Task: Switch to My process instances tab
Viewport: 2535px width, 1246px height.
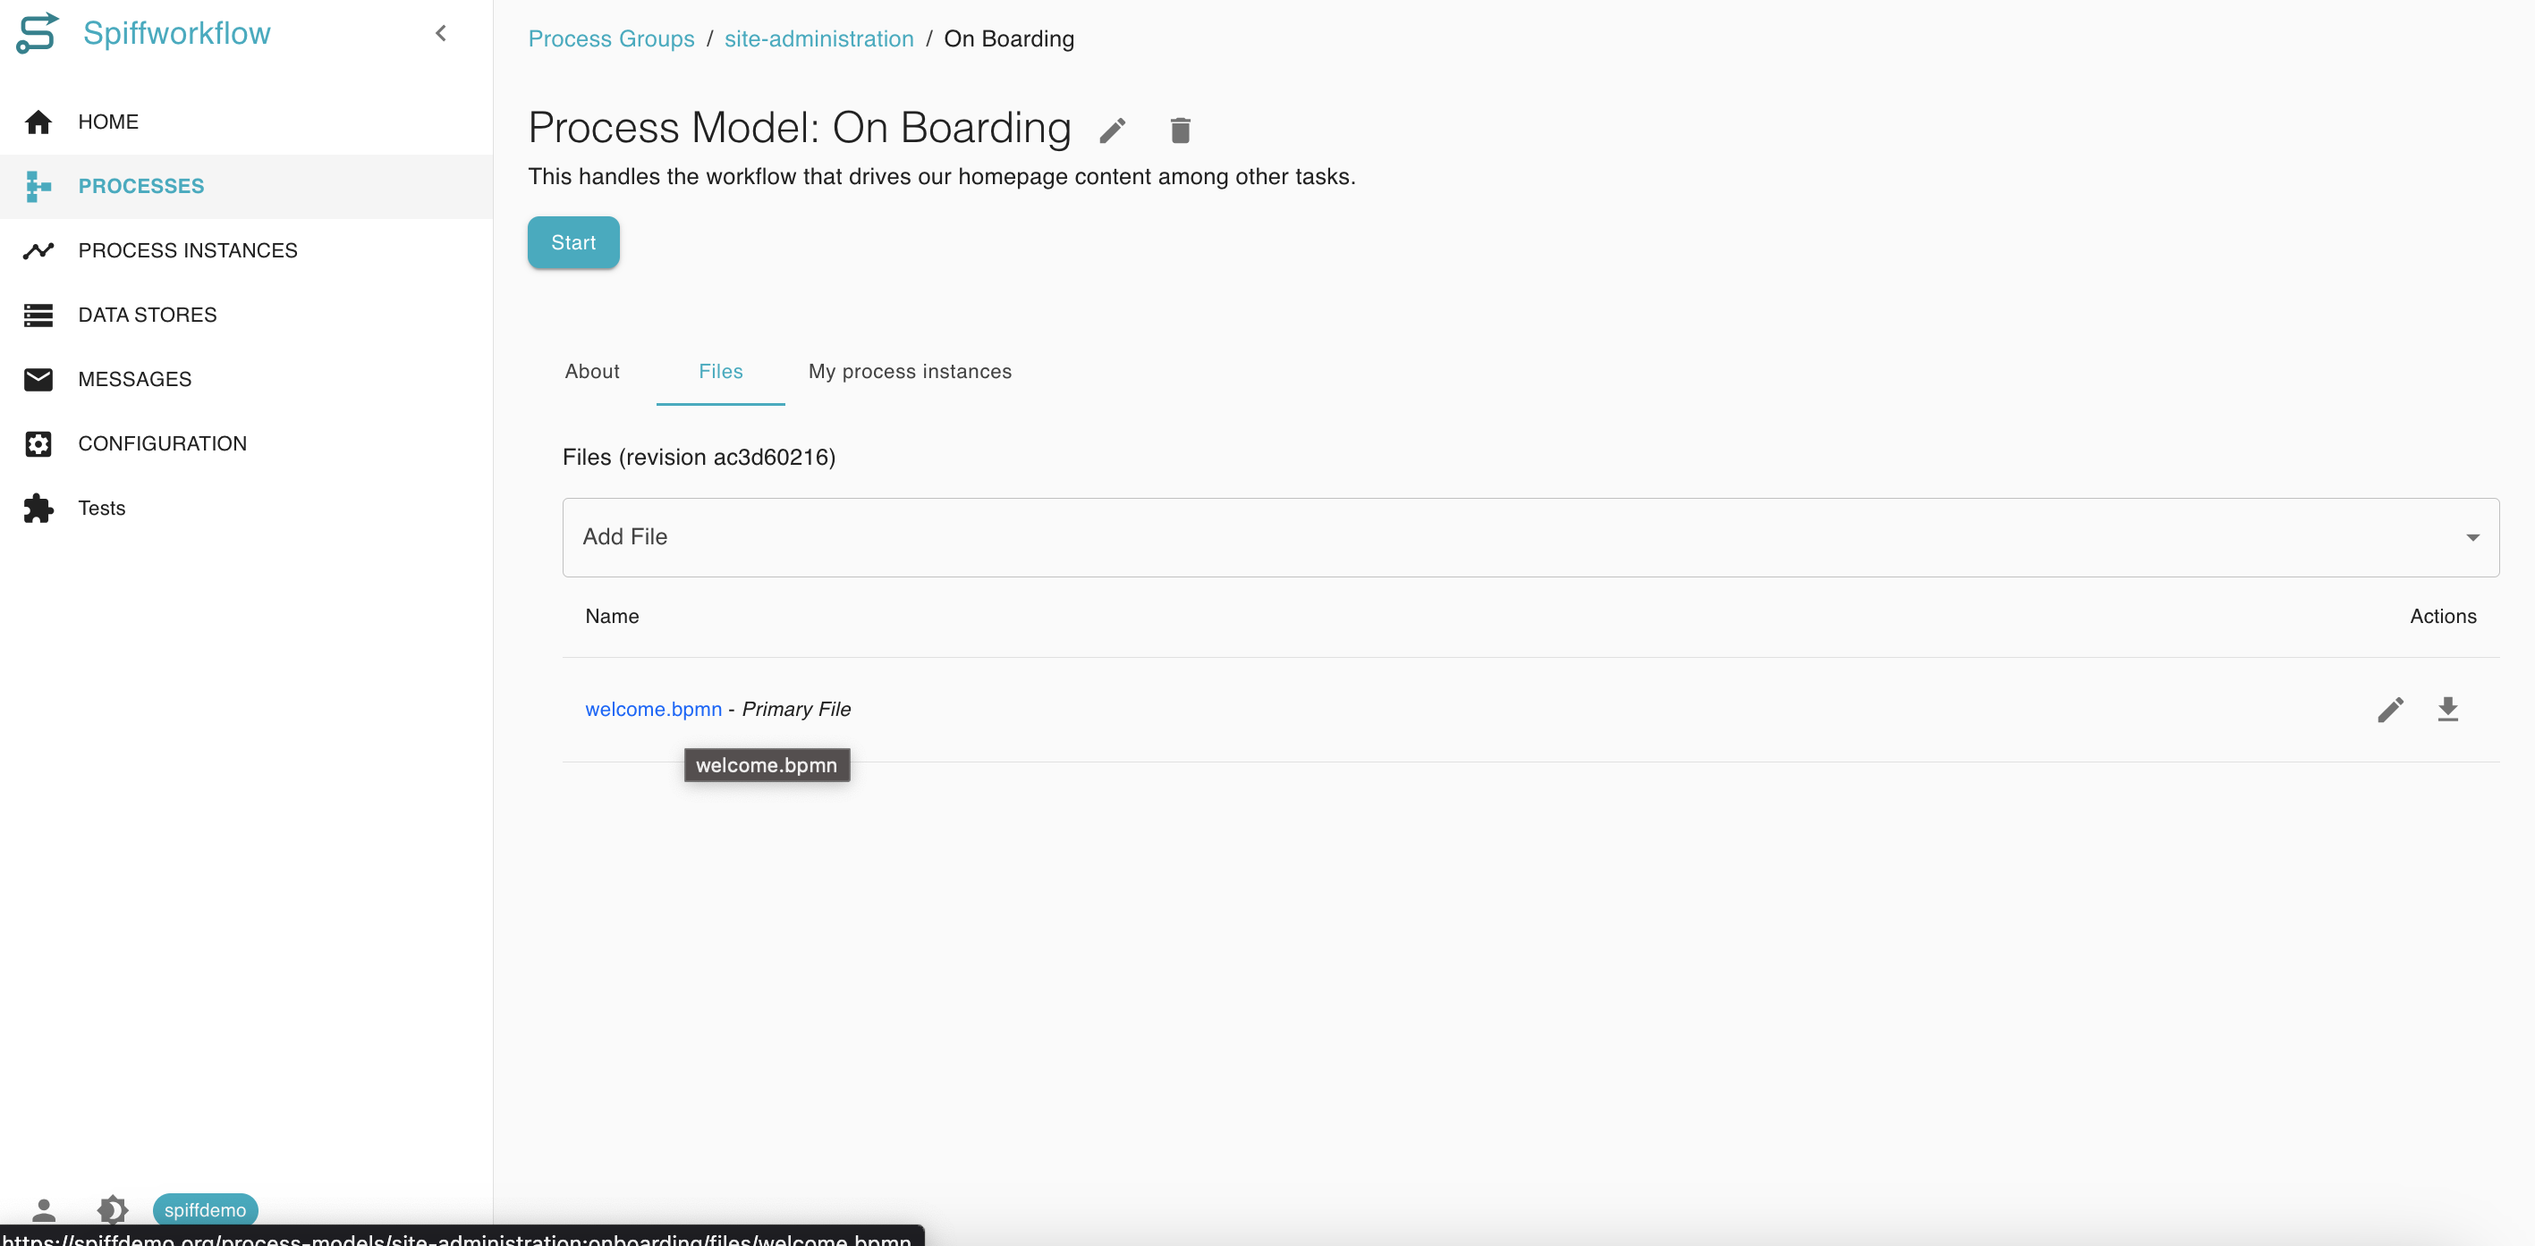Action: 911,372
